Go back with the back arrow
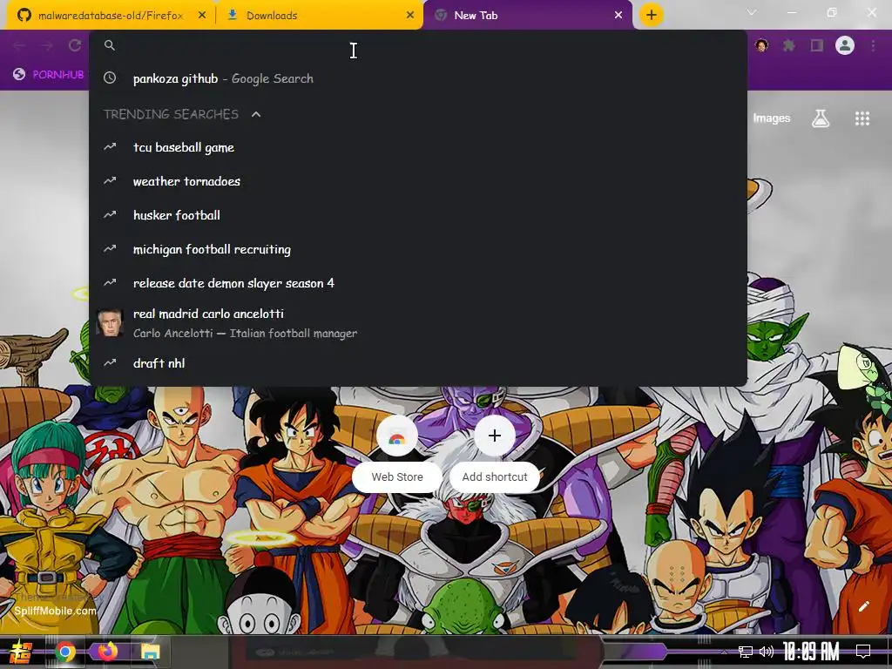This screenshot has width=892, height=669. [19, 45]
